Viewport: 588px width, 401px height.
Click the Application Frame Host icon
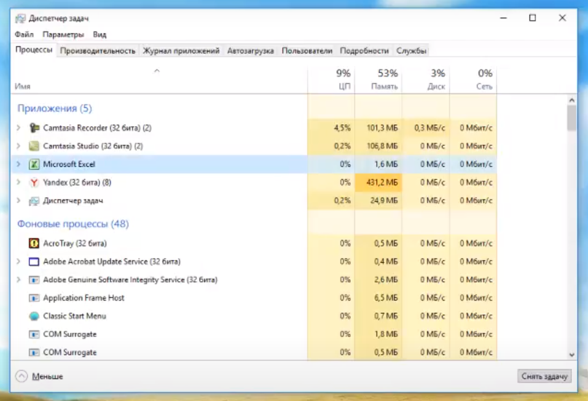click(34, 298)
